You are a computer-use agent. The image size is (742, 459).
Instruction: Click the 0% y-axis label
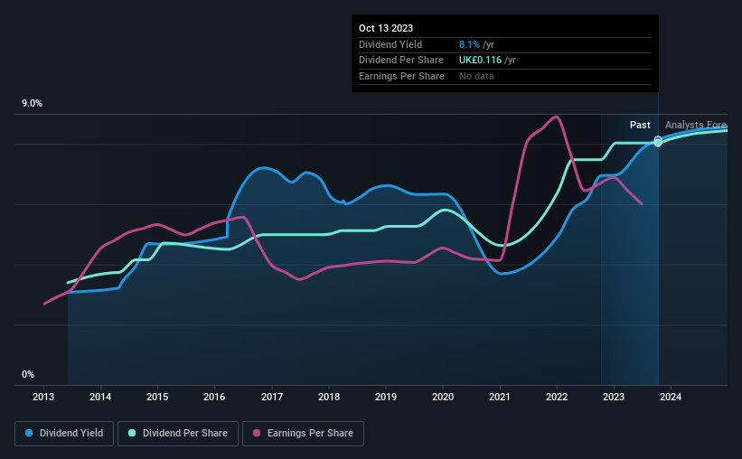coord(28,374)
